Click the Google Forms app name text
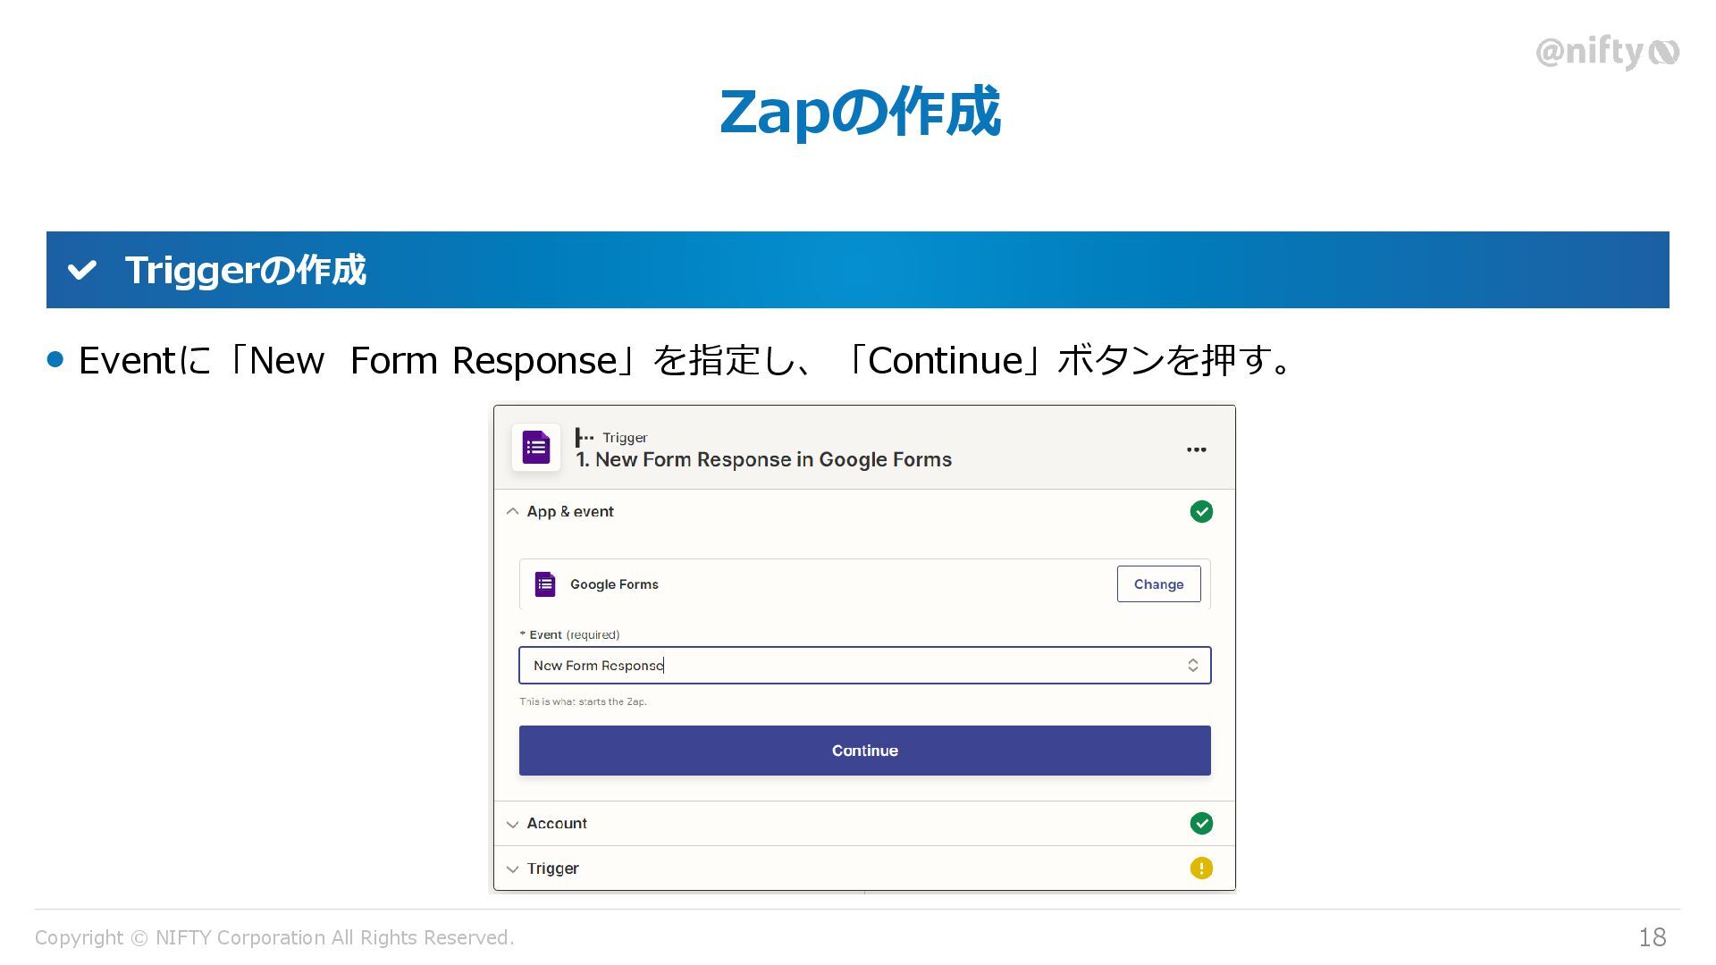The image size is (1716, 965). click(x=614, y=584)
